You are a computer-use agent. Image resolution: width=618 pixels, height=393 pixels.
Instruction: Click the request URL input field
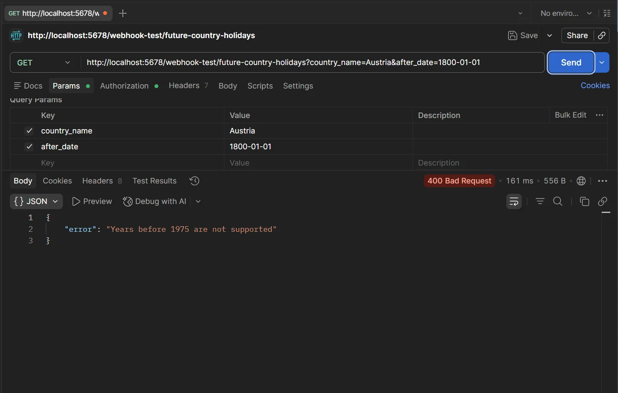click(312, 62)
